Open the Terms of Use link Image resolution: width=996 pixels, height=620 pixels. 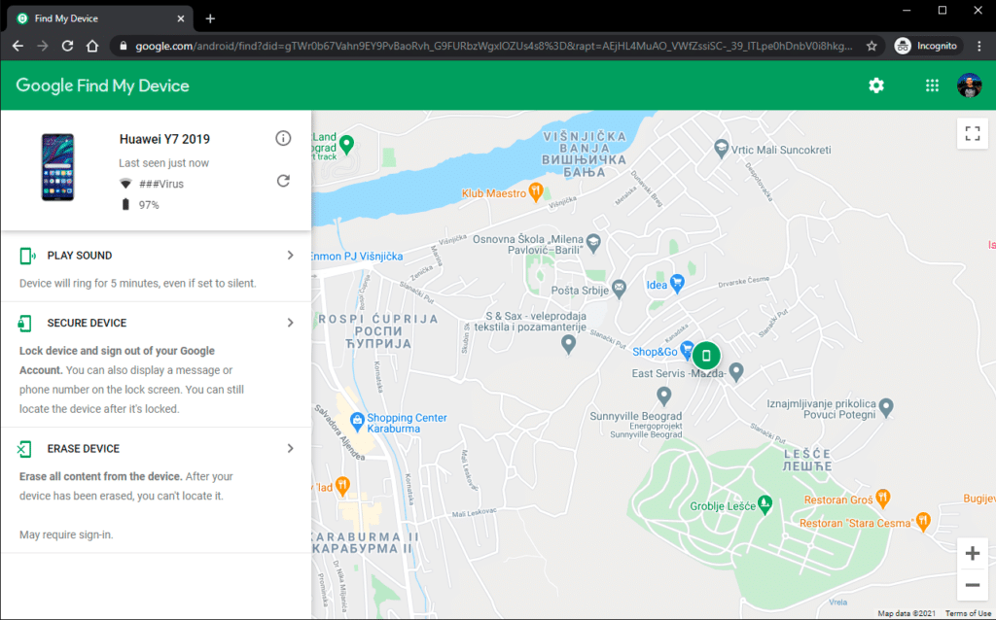point(968,613)
